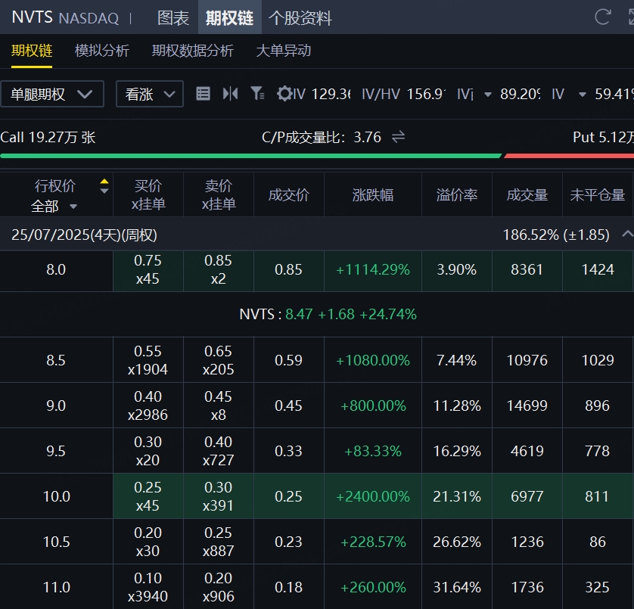
Task: Open the 看涨 option type dropdown
Action: click(x=150, y=94)
